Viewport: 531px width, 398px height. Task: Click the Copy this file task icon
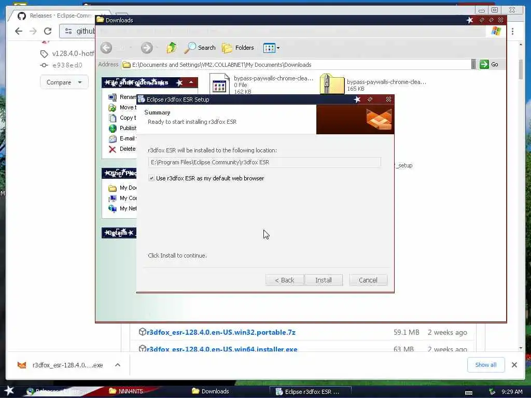tap(113, 118)
